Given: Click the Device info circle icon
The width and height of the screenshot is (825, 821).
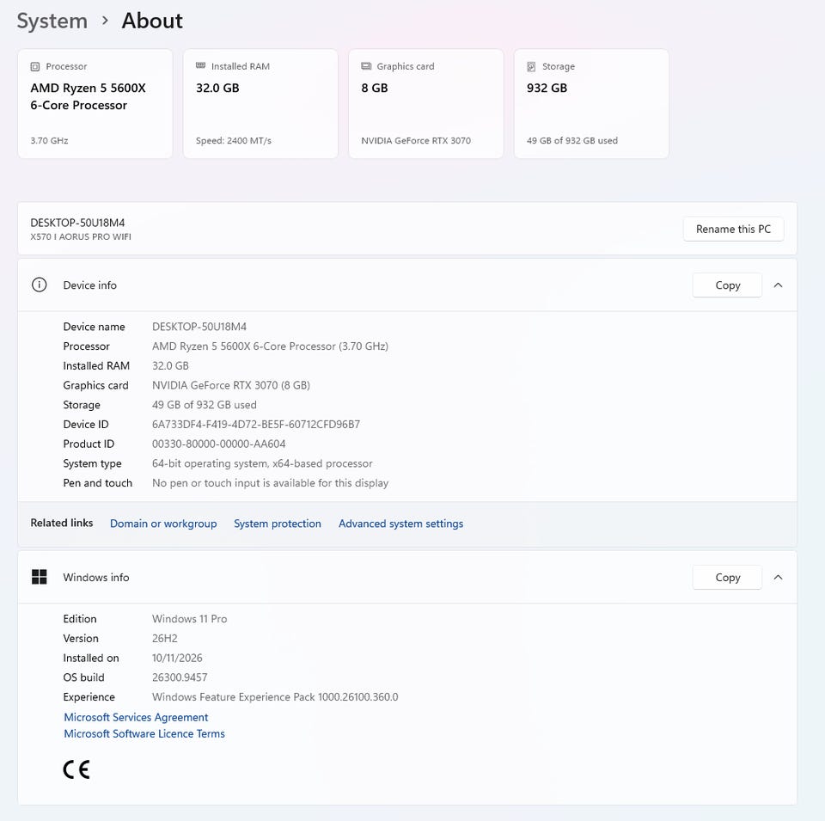Looking at the screenshot, I should (40, 285).
